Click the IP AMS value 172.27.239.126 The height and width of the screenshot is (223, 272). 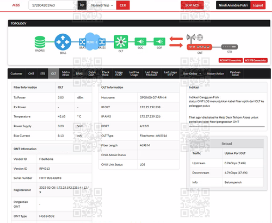click(150, 116)
